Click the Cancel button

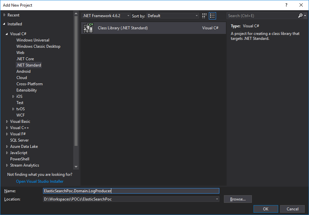point(293,209)
